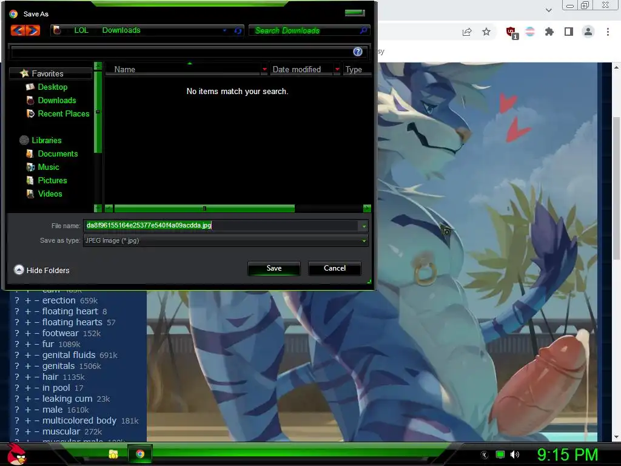This screenshot has width=621, height=466.
Task: Open the uBlock Origin shield extension
Action: [x=511, y=33]
